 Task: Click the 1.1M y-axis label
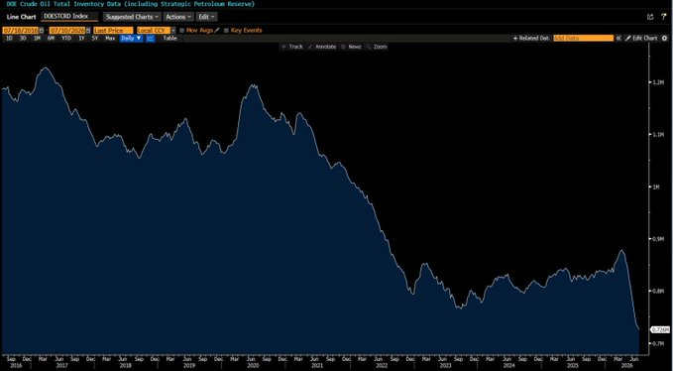(x=659, y=135)
